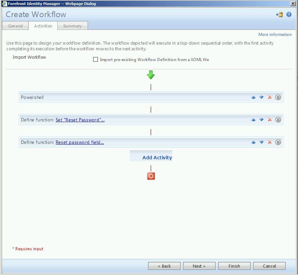Image resolution: width=298 pixels, height=275 pixels.
Task: Move Reset password field activity down
Action: tap(261, 142)
